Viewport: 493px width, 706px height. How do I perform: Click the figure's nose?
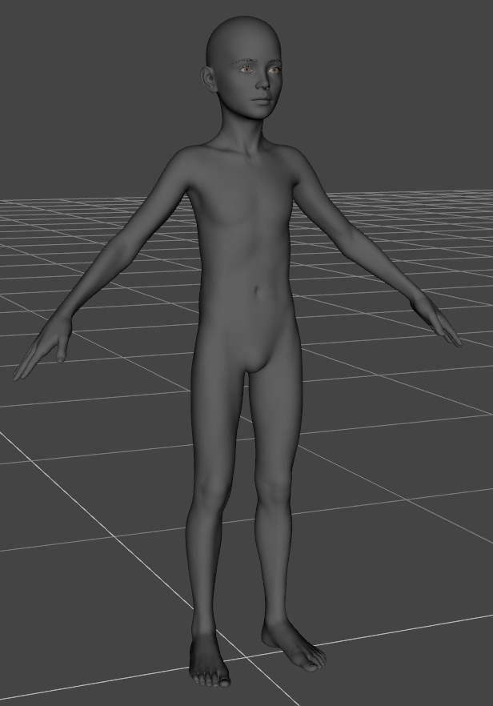263,81
